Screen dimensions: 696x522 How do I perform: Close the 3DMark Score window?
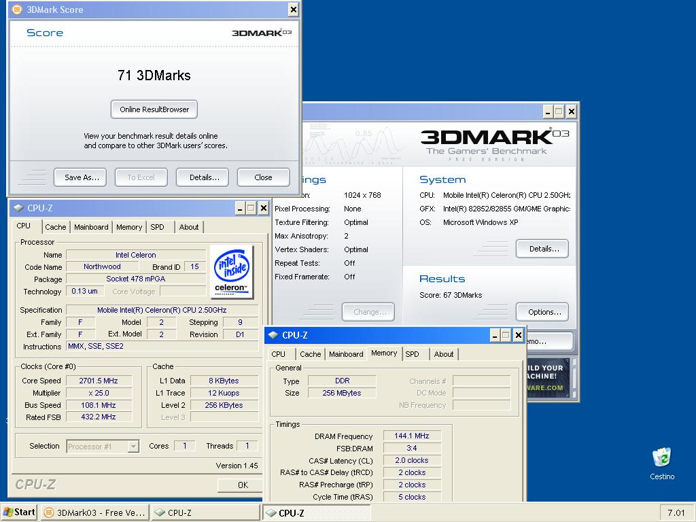pos(294,10)
